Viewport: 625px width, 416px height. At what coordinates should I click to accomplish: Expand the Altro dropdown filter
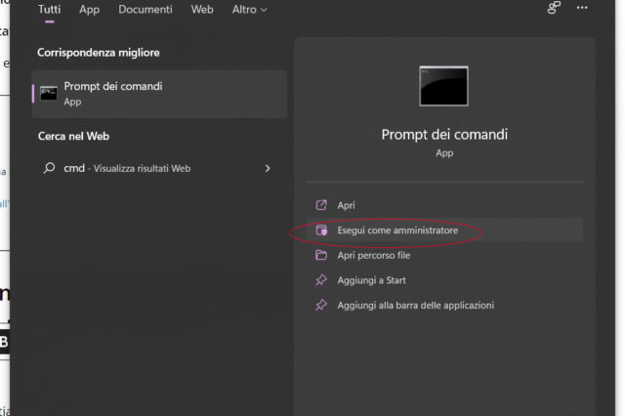(x=249, y=10)
